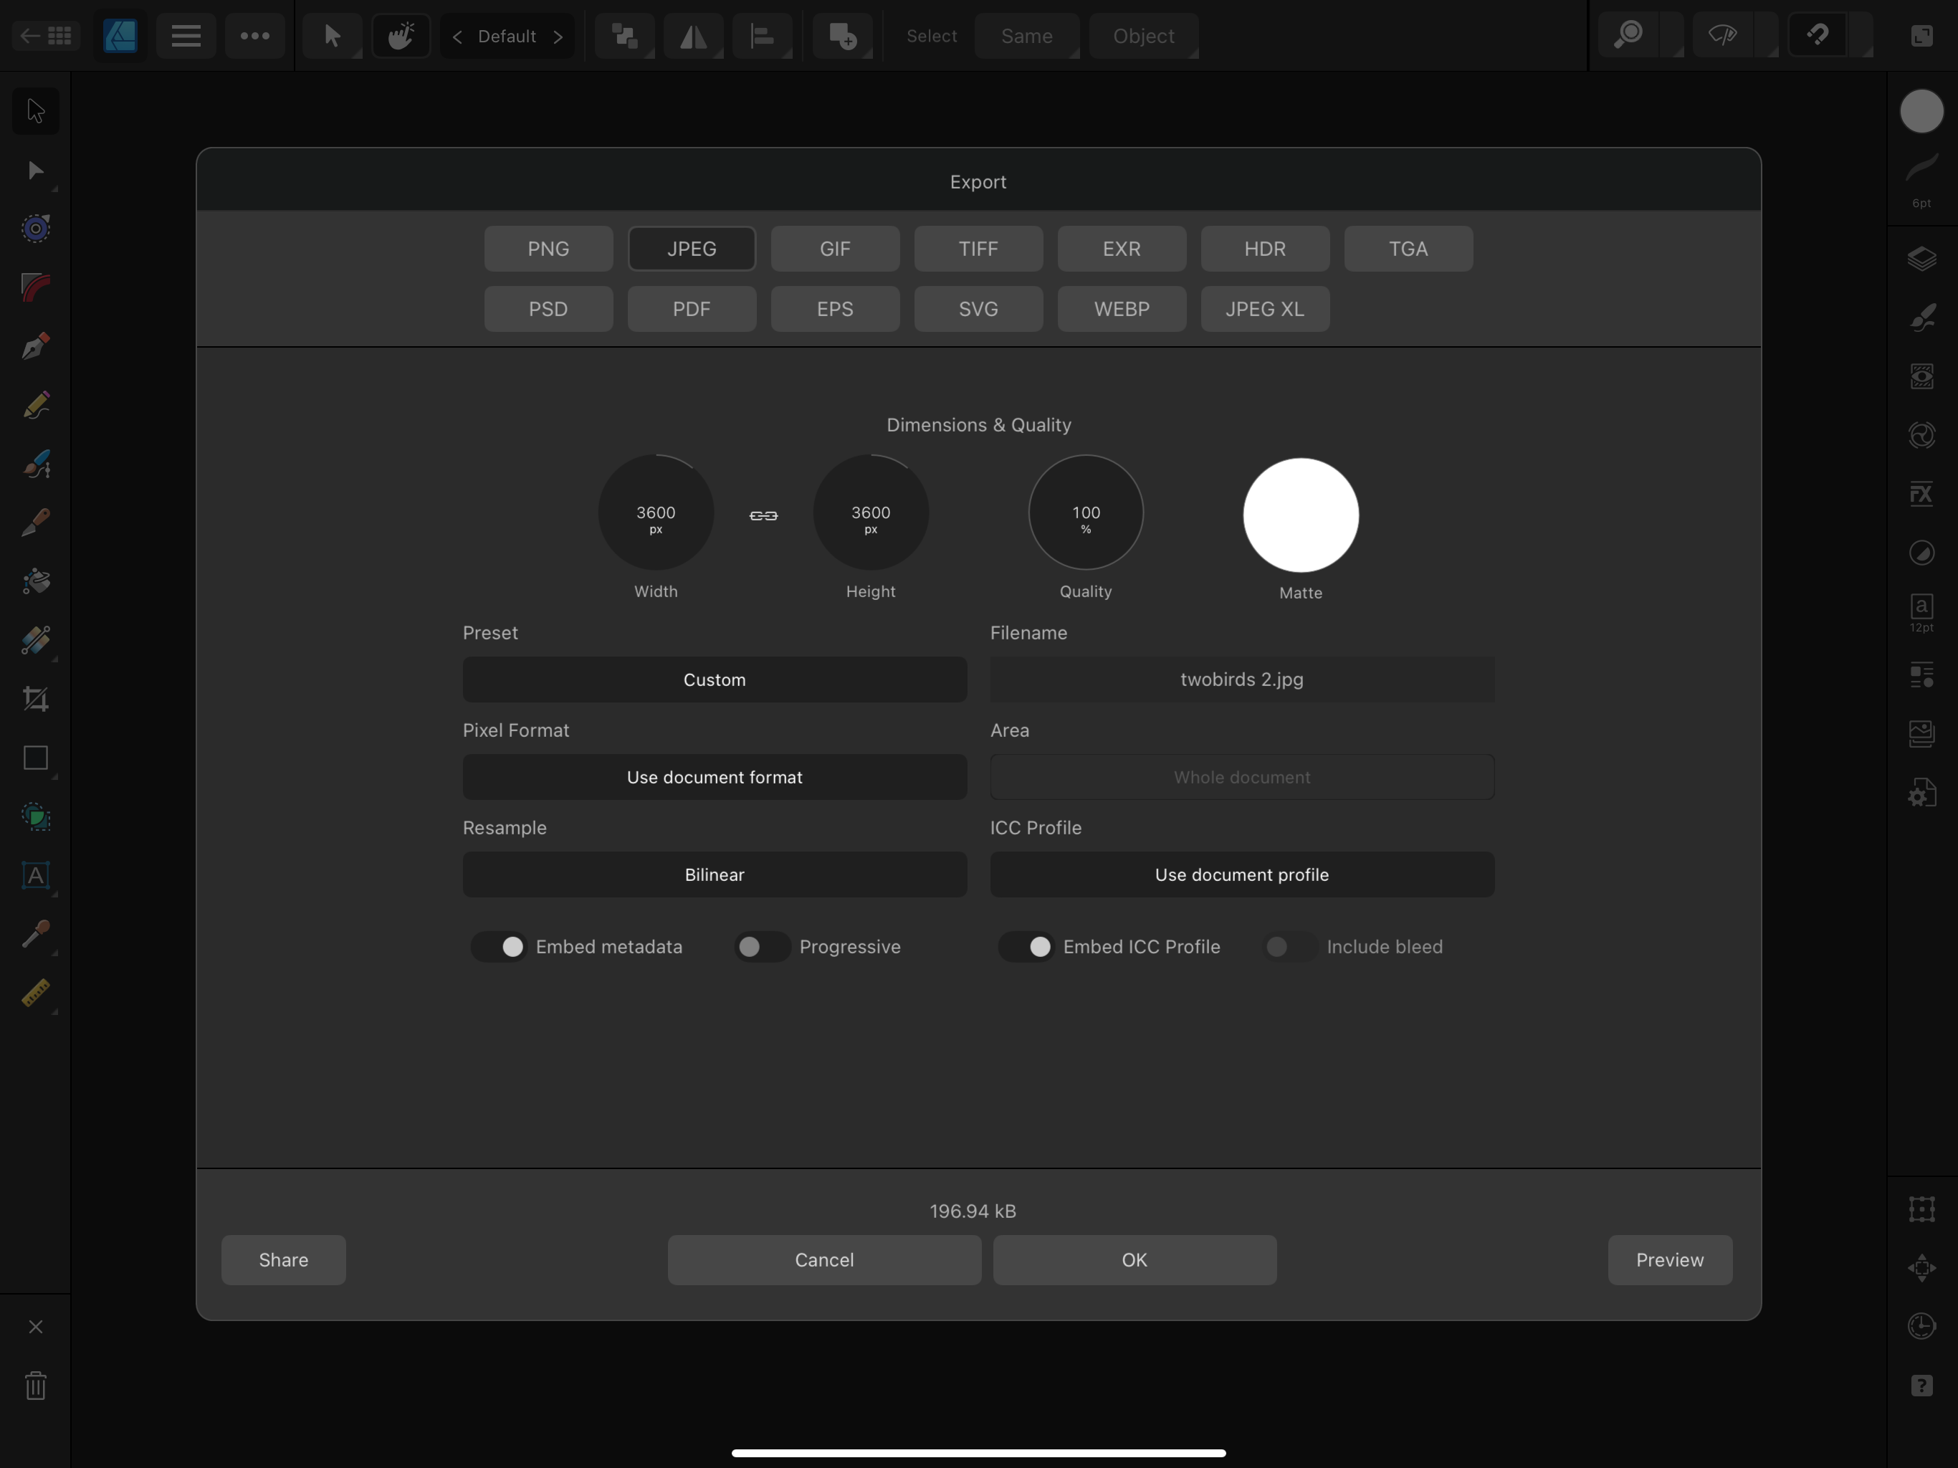Open the Layers panel icon
This screenshot has height=1468, width=1958.
[1921, 259]
